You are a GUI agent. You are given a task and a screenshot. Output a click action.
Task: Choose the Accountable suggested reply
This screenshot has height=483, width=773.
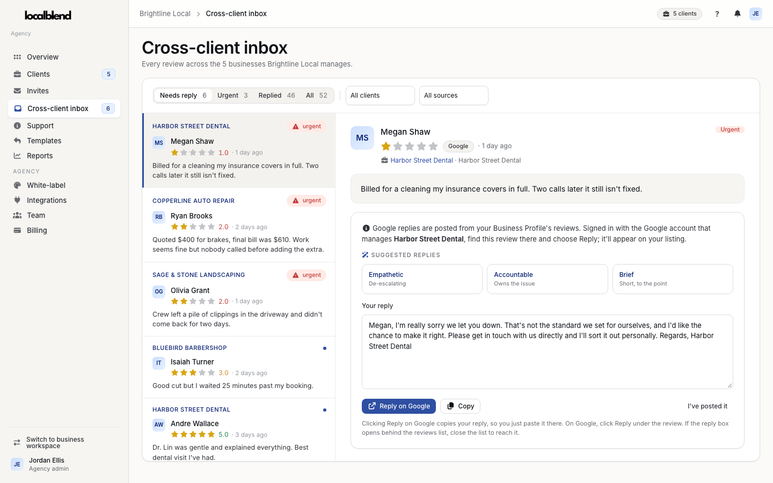548,279
